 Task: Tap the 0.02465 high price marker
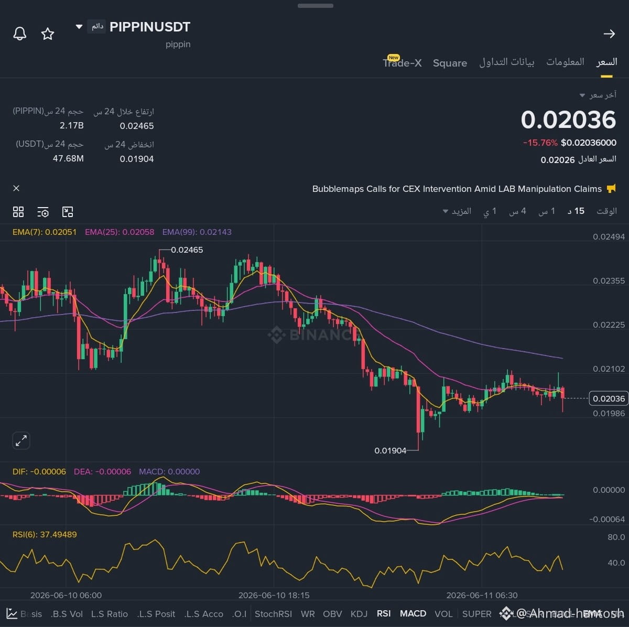[x=187, y=250]
